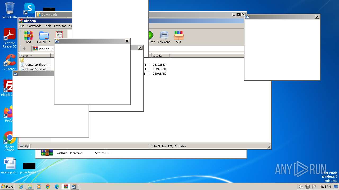Image resolution: width=339 pixels, height=190 pixels.
Task: Click the WinRAR archive icon in Downloads details pane
Action: 47,153
